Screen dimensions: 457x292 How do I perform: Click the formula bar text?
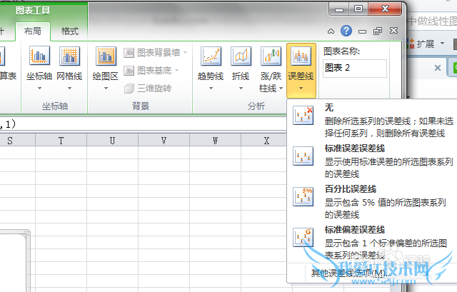pyautogui.click(x=8, y=124)
